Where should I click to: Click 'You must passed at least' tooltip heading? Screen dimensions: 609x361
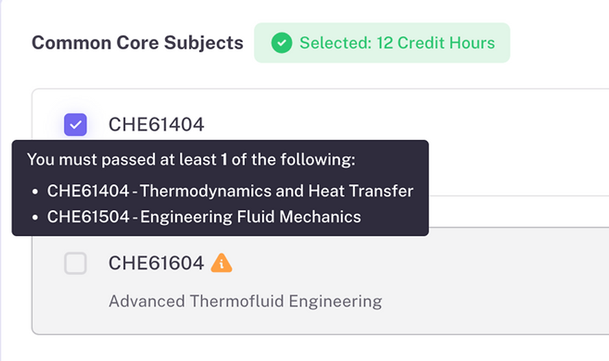pos(121,160)
